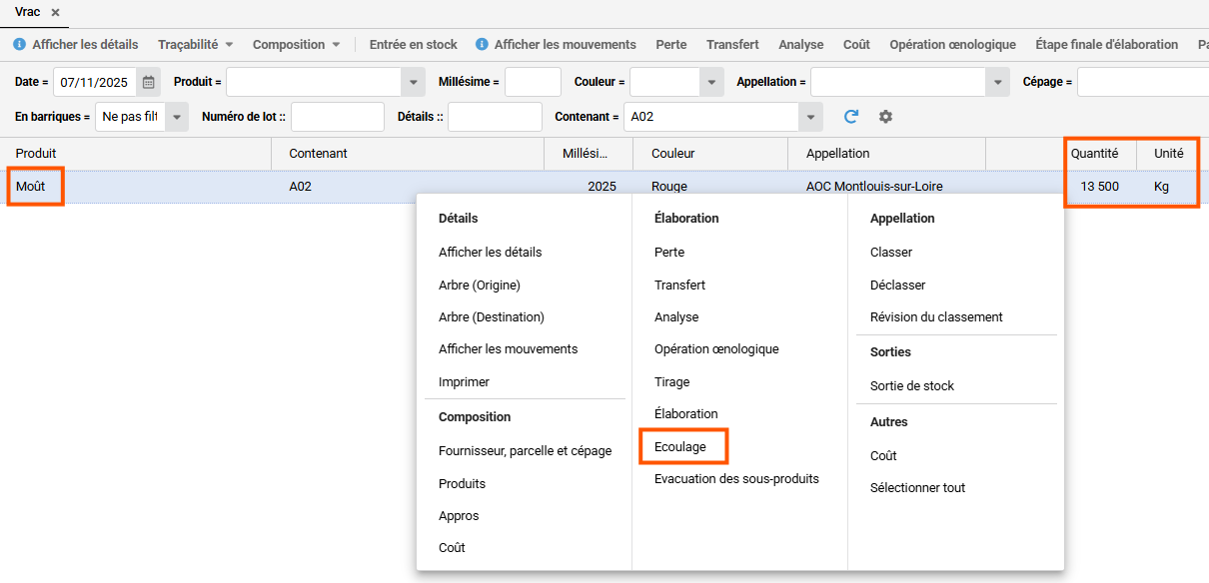Expand the Composition toolbar dropdown
Image resolution: width=1209 pixels, height=583 pixels.
tap(336, 45)
